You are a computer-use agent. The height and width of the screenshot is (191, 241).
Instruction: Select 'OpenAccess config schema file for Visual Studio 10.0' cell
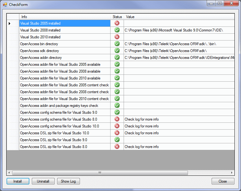coord(65,126)
